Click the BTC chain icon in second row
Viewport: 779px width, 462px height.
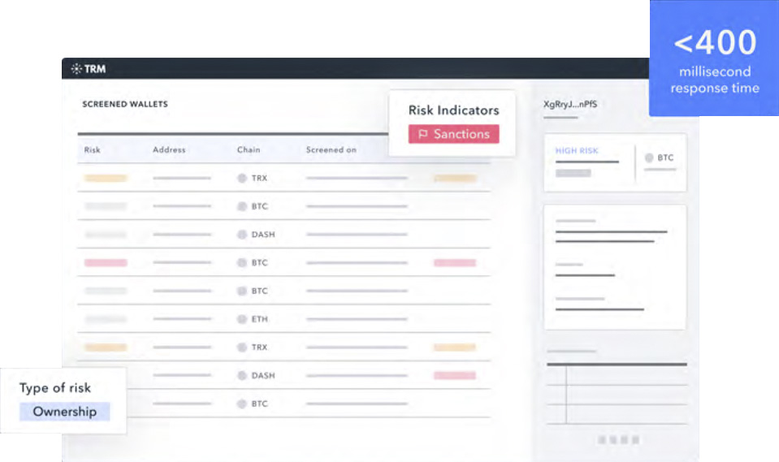click(x=241, y=206)
